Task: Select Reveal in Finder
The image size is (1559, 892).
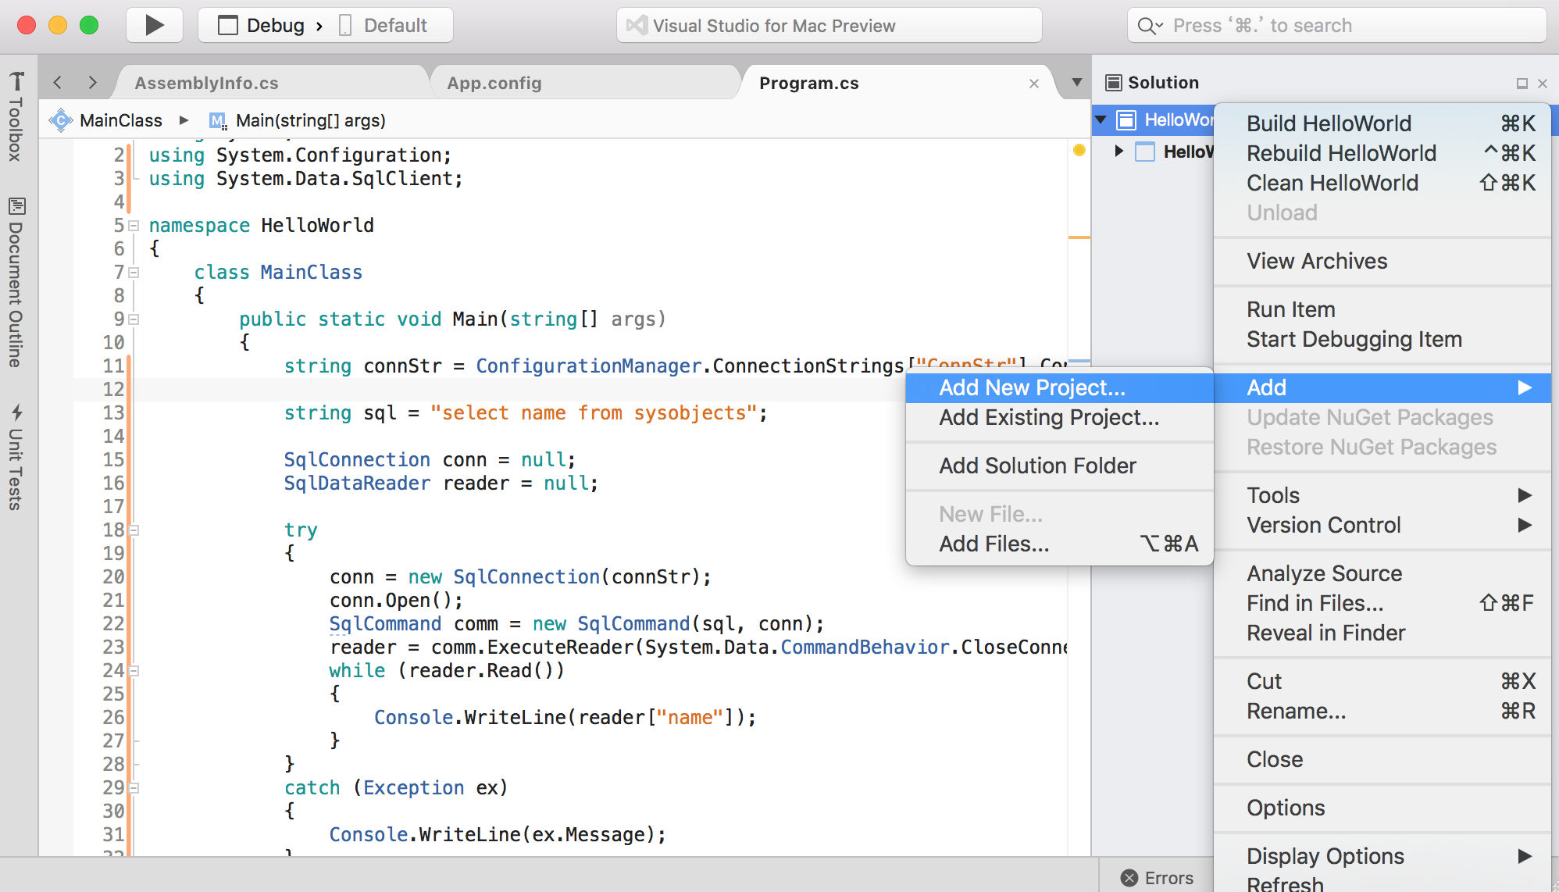Action: tap(1382, 633)
